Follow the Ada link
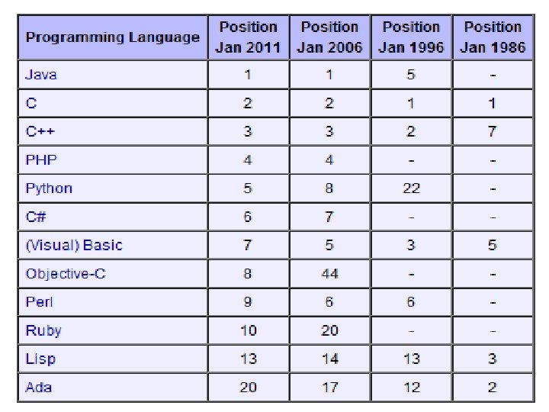The image size is (549, 412). click(x=39, y=388)
